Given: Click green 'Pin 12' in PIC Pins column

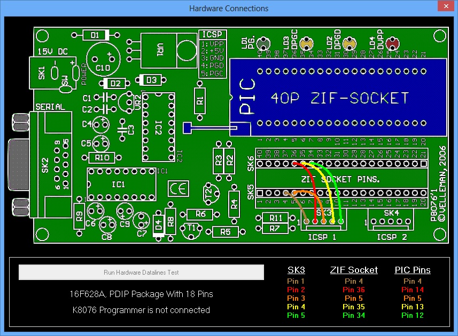Looking at the screenshot, I should [x=413, y=315].
